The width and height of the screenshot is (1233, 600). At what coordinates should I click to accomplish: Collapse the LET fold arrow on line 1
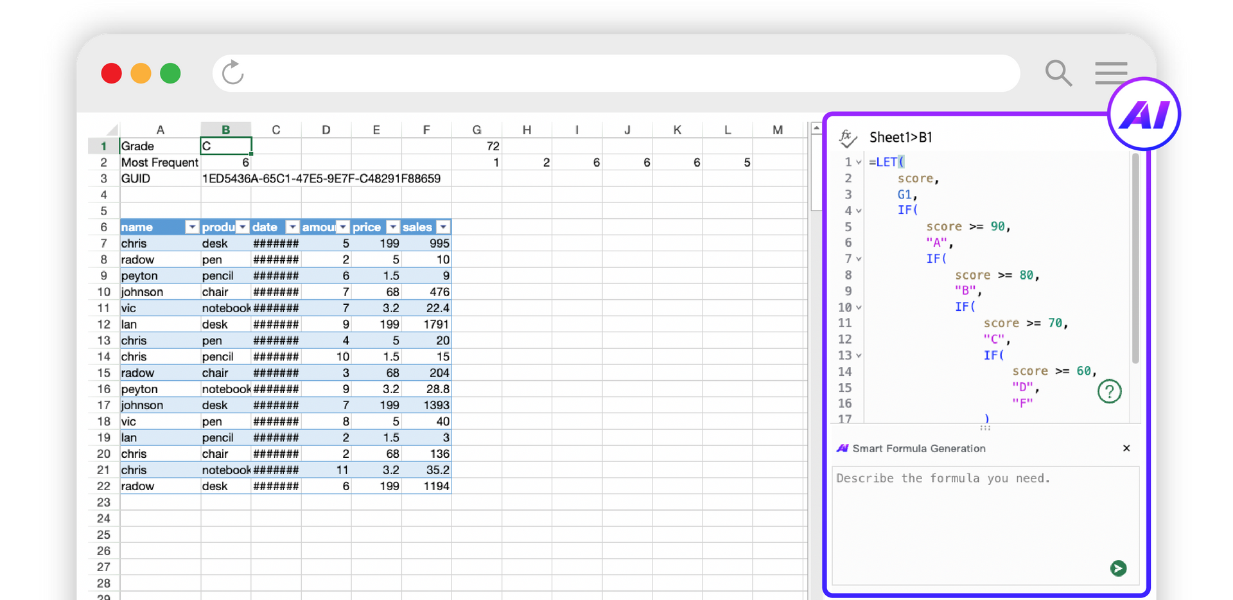click(859, 163)
